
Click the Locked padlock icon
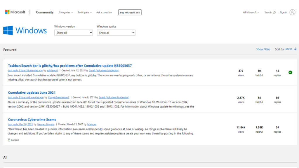tap(9, 140)
